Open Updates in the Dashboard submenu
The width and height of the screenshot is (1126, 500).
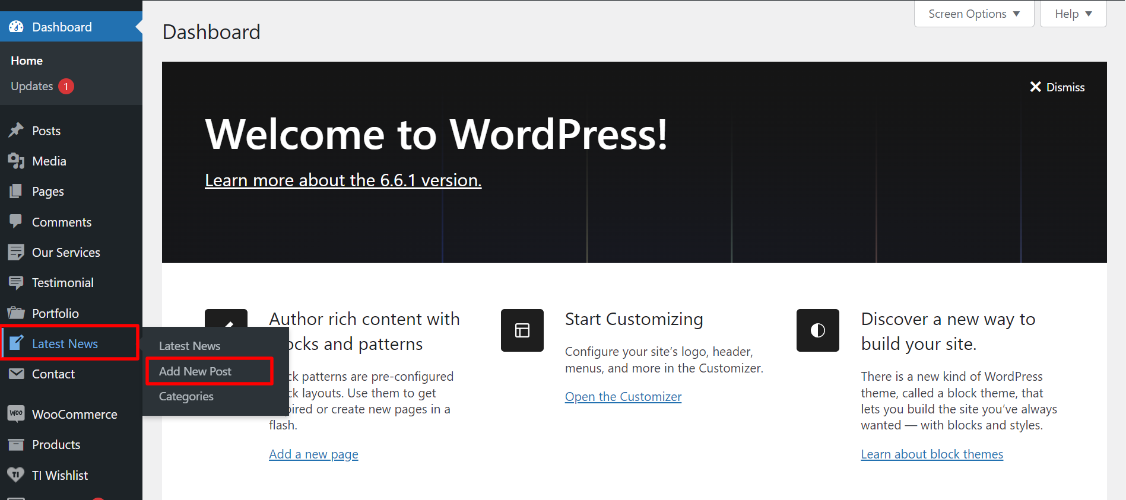click(x=33, y=87)
